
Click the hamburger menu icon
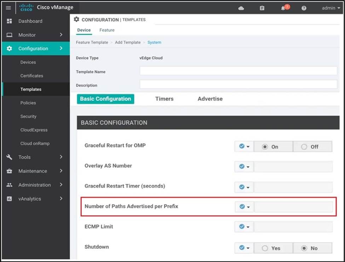point(8,8)
